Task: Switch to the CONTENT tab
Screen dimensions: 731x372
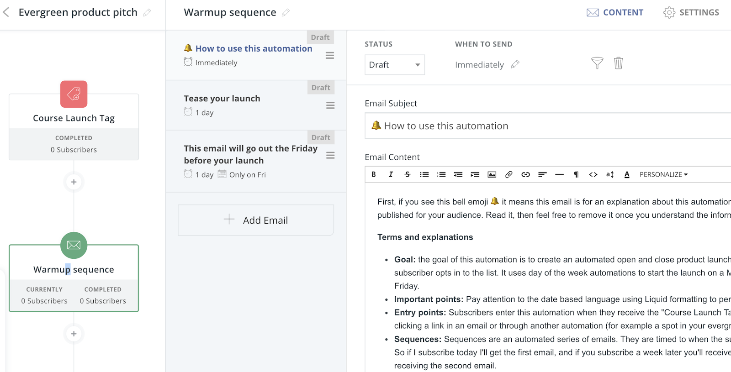Action: (x=615, y=12)
